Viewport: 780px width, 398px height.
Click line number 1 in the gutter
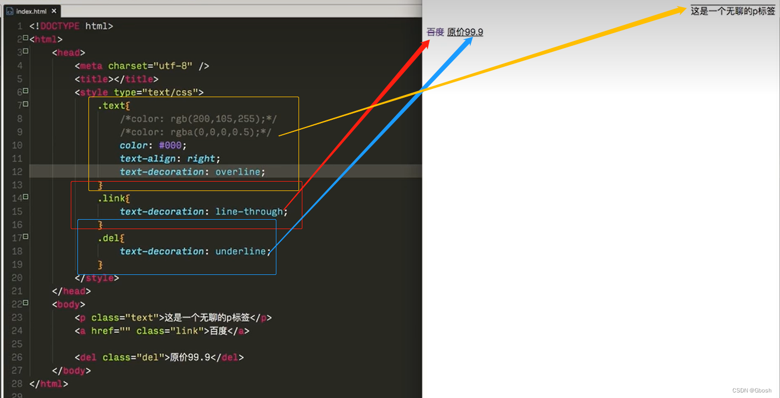coord(19,26)
